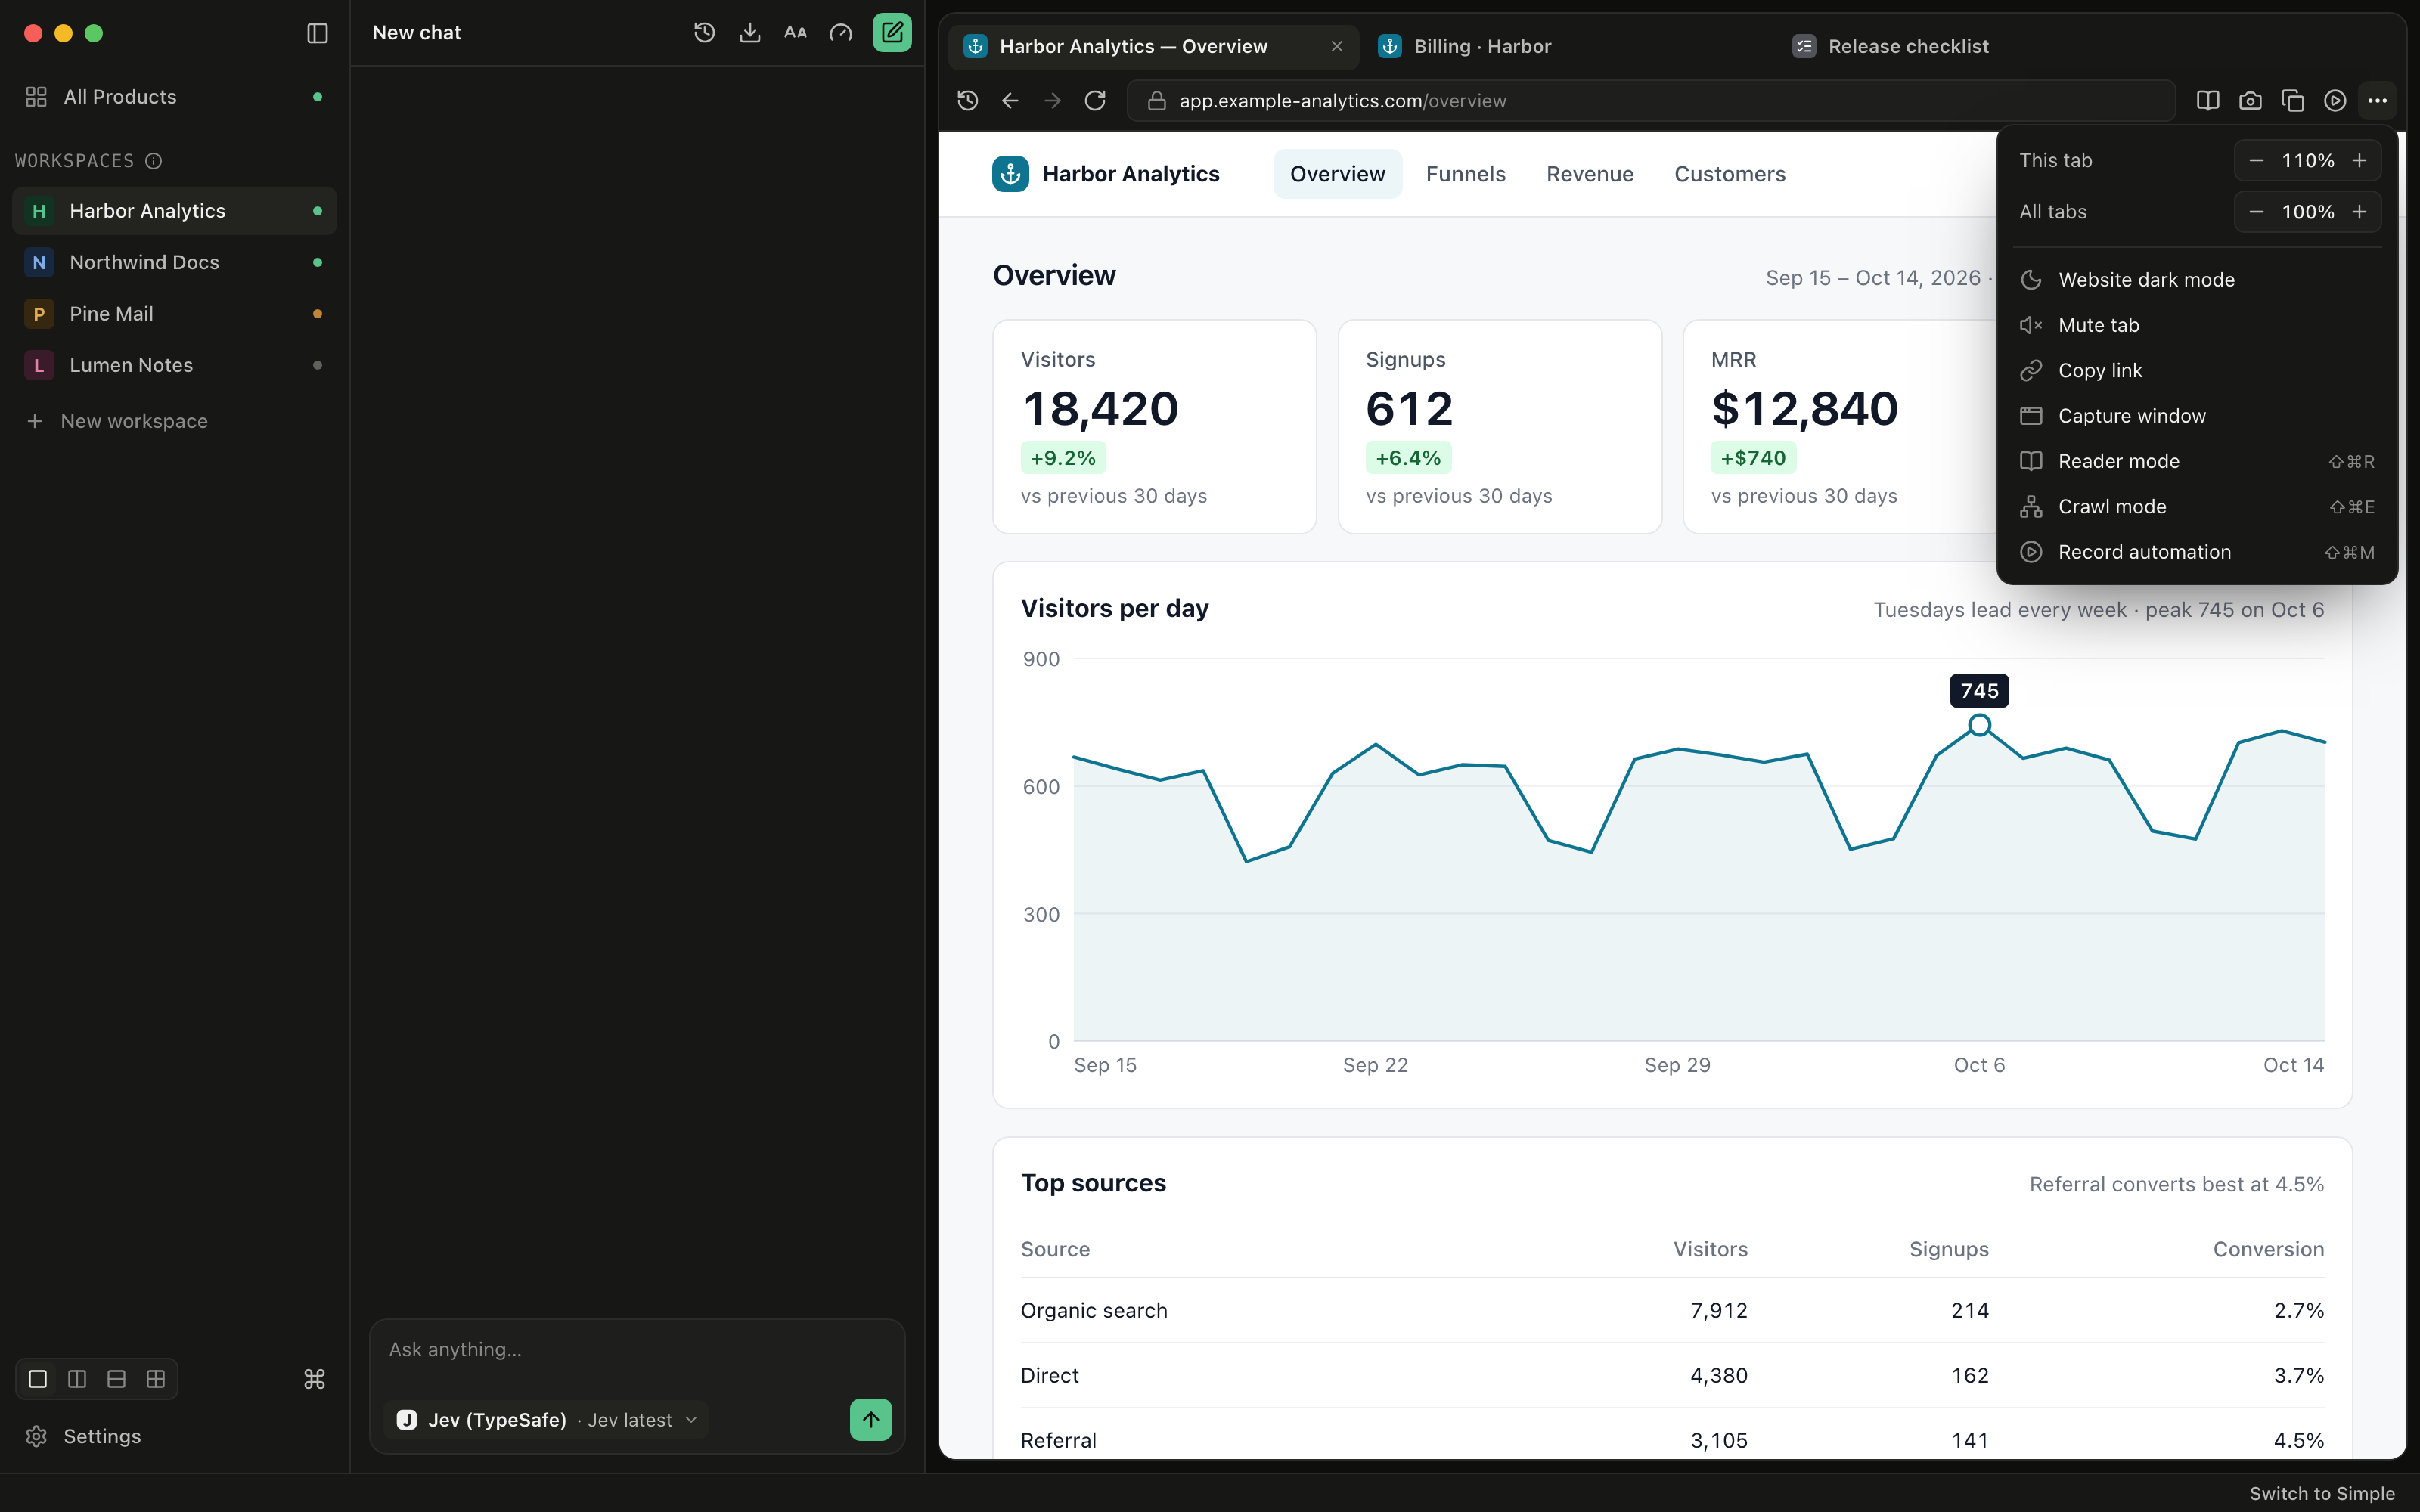
Task: Open the Jev latest model dropdown
Action: [x=546, y=1420]
